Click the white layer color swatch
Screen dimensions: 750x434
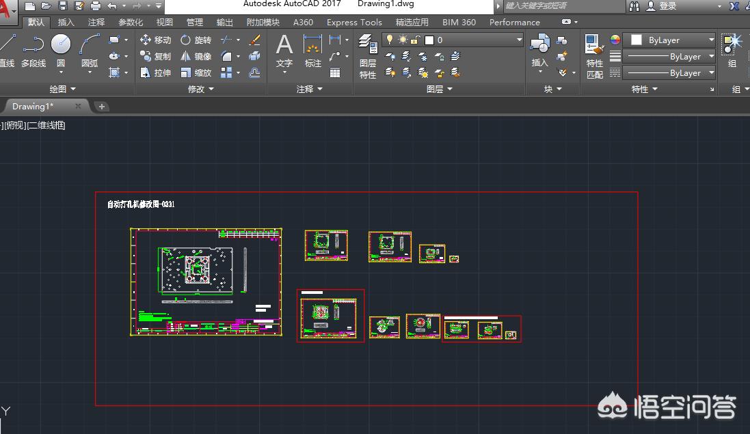click(429, 40)
